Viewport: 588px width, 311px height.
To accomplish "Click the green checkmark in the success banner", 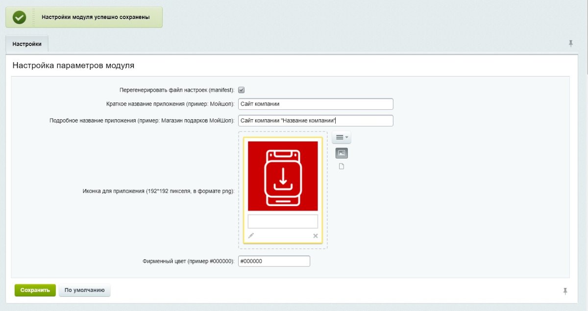I will pyautogui.click(x=19, y=17).
